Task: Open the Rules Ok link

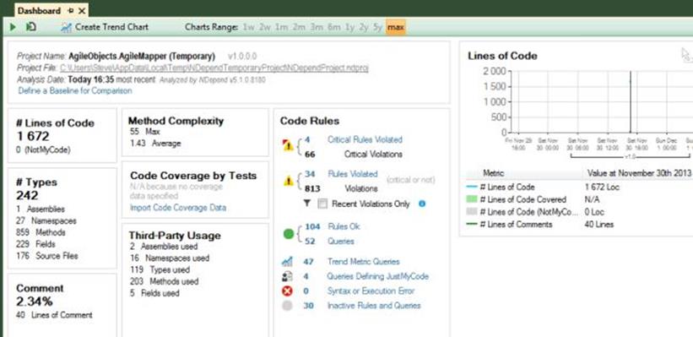Action: pyautogui.click(x=344, y=226)
